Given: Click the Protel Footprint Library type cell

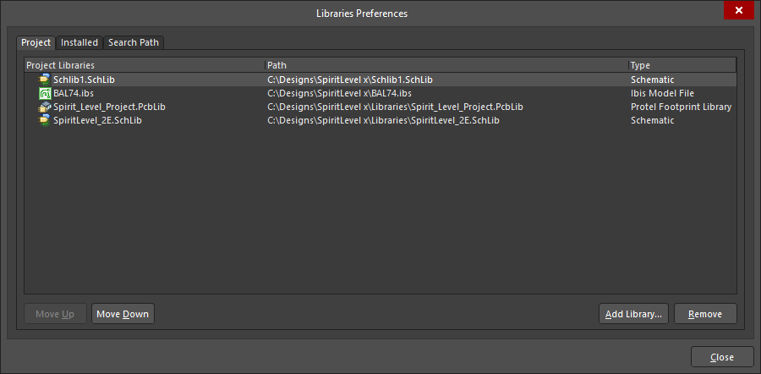Looking at the screenshot, I should 681,107.
